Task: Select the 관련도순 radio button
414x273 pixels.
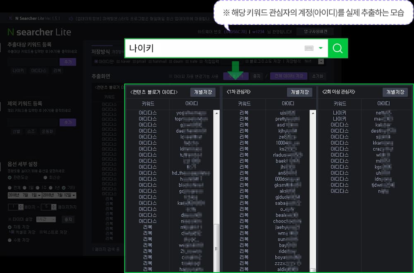Action: (10, 177)
